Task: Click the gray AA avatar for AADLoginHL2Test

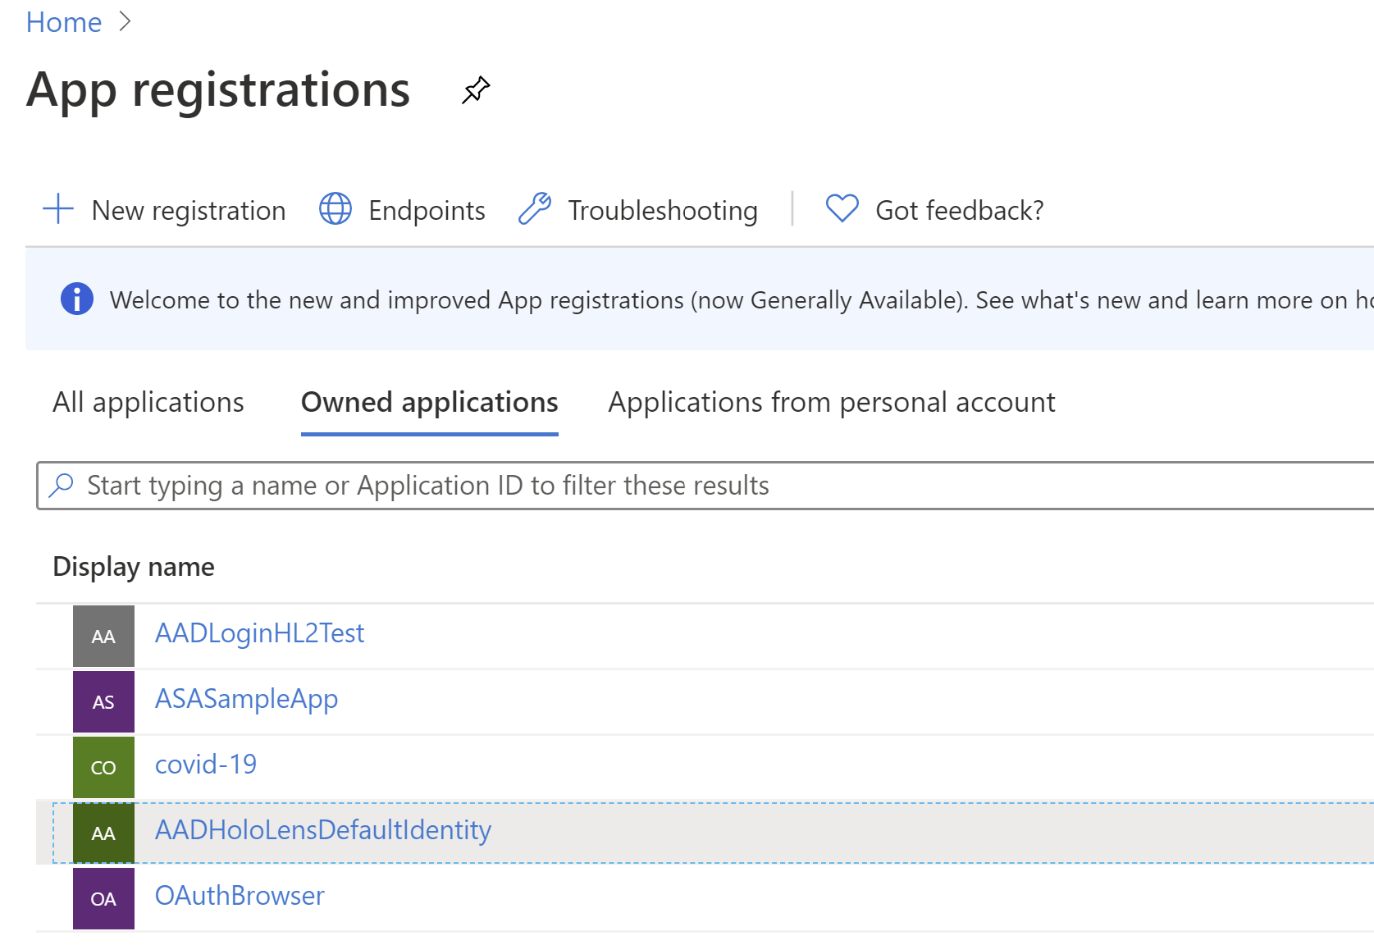Action: tap(103, 636)
